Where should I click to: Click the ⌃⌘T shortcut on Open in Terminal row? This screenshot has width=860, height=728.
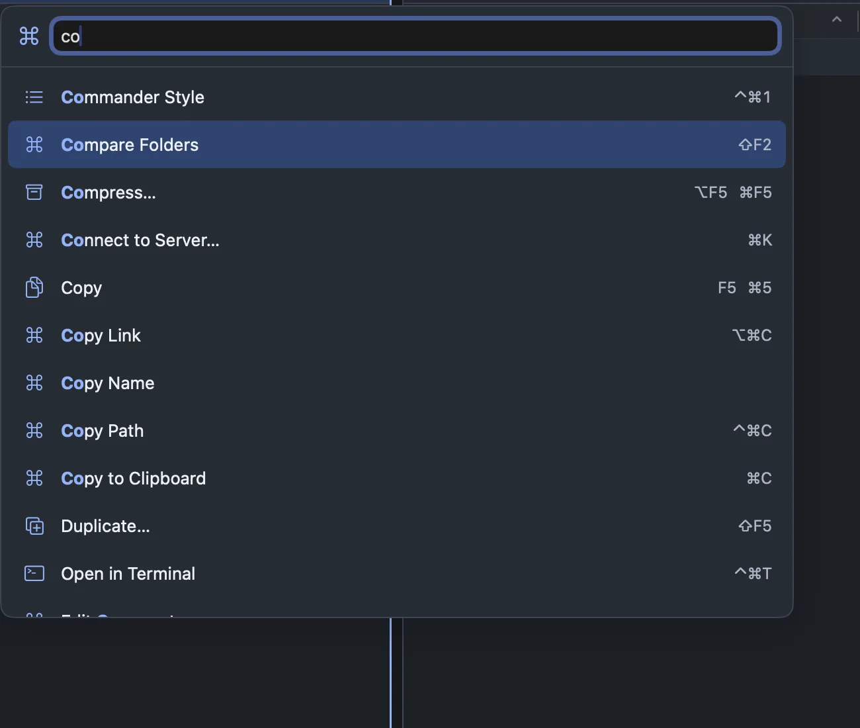tap(753, 573)
